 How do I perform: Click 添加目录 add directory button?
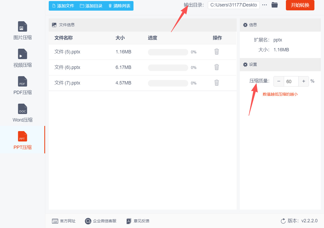pos(91,6)
